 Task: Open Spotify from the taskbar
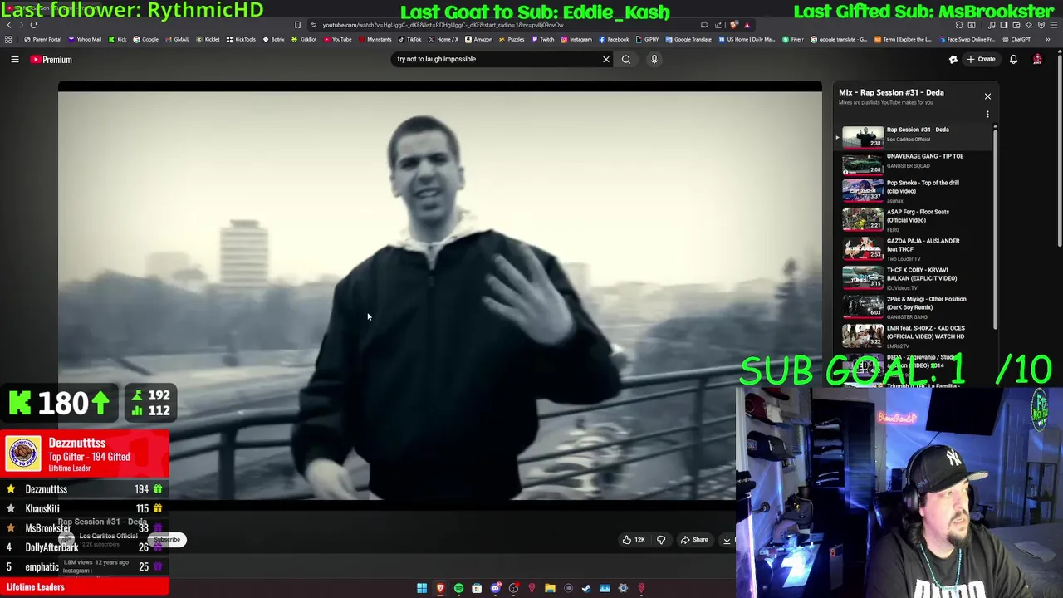coord(458,588)
